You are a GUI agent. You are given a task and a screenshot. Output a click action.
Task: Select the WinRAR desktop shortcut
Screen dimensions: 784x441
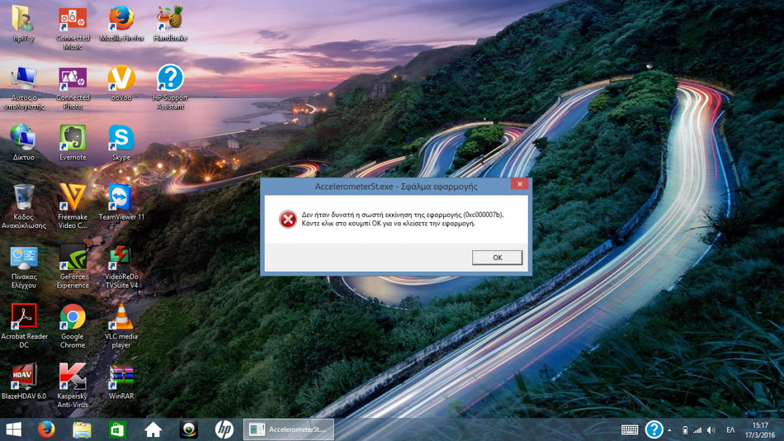tap(122, 382)
